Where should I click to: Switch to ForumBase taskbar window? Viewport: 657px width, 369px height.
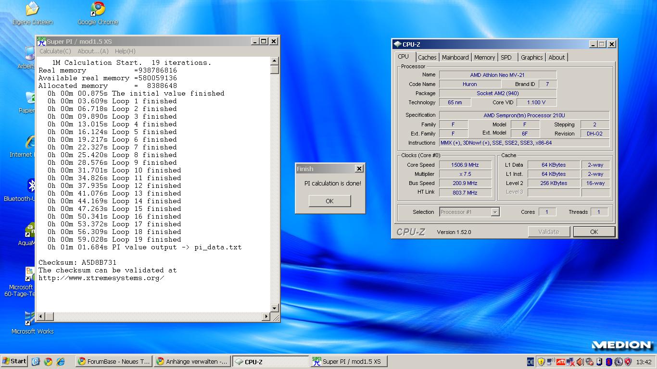pos(114,361)
